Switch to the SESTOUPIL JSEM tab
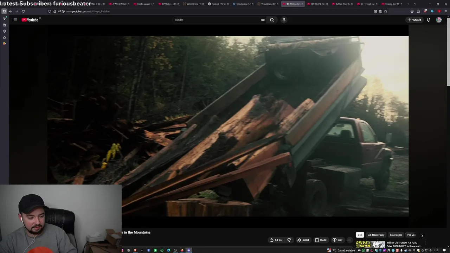 click(317, 4)
